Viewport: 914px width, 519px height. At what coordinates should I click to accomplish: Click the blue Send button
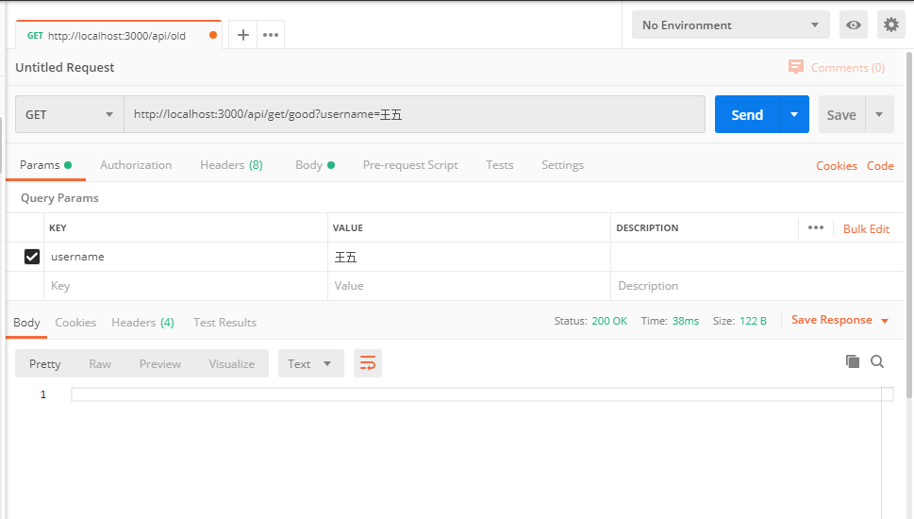pos(747,114)
